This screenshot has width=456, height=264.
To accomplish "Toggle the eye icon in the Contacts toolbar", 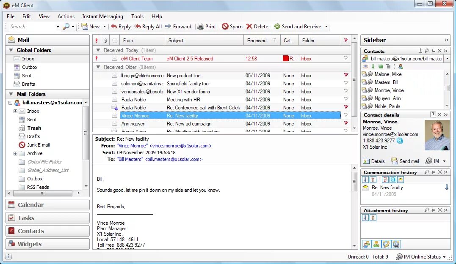I will coord(365,66).
